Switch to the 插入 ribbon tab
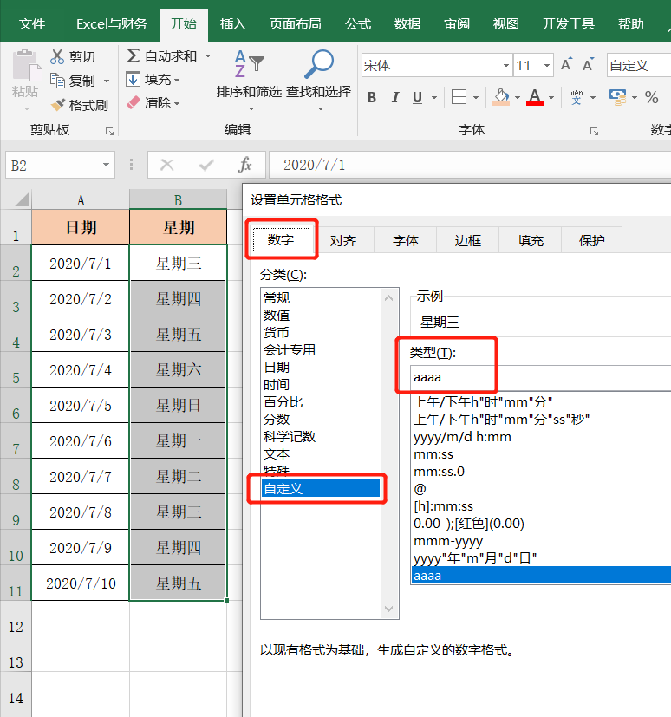Viewport: 671px width, 717px height. 233,23
